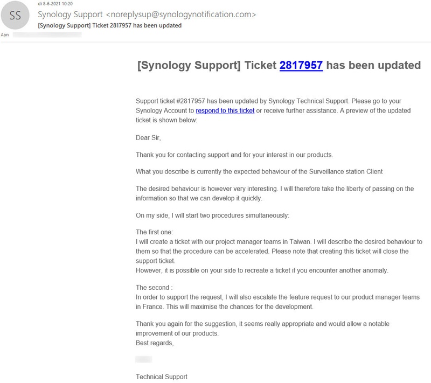Click the date stamp "di 8-6-2021 10:20"
Image resolution: width=431 pixels, height=383 pixels.
[55, 4]
